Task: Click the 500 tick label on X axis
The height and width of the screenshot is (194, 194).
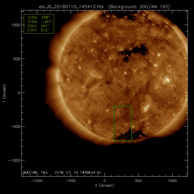Action: 138,181
